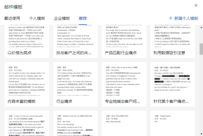The width and height of the screenshot is (203, 136).
Task: Select the 推荐 tab
Action: tap(83, 18)
